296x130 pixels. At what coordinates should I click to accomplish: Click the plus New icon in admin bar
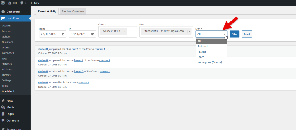tap(31, 3)
